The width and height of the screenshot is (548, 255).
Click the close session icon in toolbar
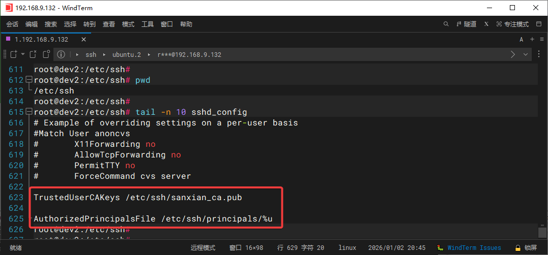coord(33,54)
